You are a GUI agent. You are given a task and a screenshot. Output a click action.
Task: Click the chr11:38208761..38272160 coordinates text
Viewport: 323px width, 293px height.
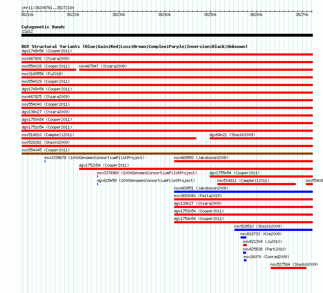pyautogui.click(x=48, y=8)
